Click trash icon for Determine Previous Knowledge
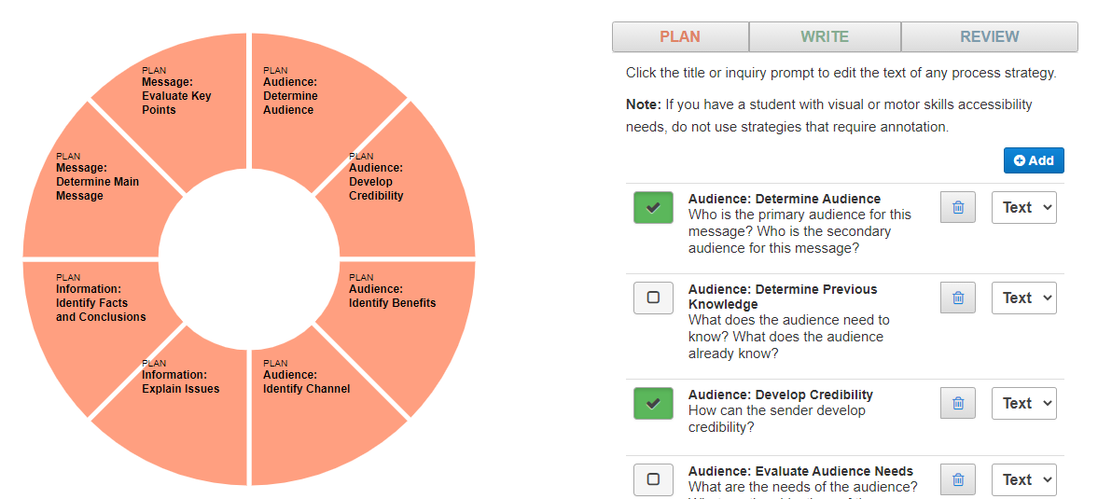 [958, 298]
